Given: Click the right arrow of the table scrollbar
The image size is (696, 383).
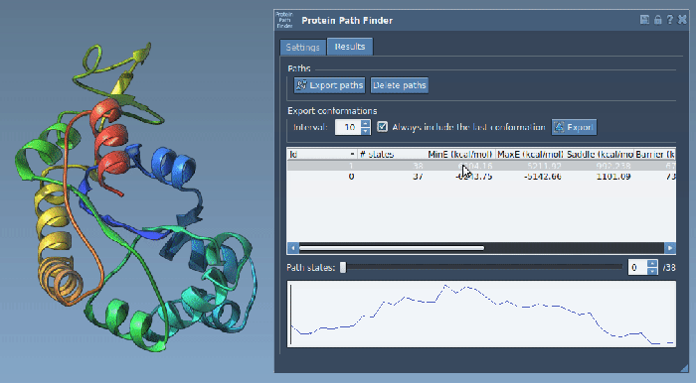Looking at the screenshot, I should click(670, 248).
